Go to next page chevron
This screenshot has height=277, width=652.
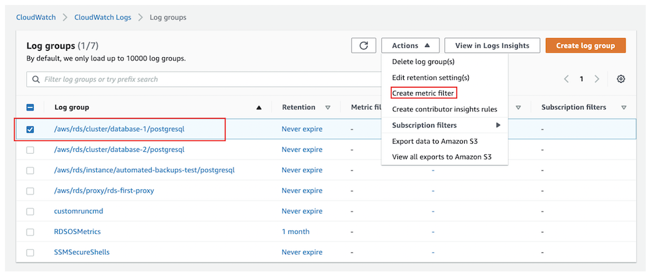(597, 79)
